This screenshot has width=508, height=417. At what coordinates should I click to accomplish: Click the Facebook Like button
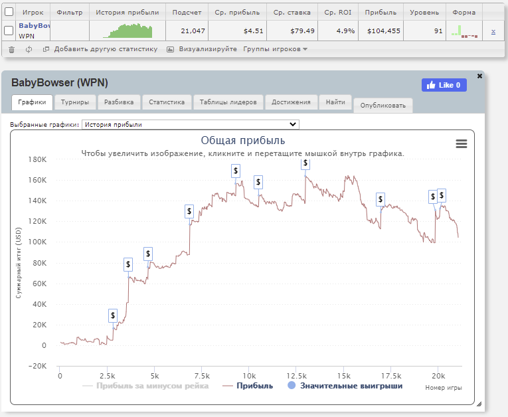[x=444, y=85]
